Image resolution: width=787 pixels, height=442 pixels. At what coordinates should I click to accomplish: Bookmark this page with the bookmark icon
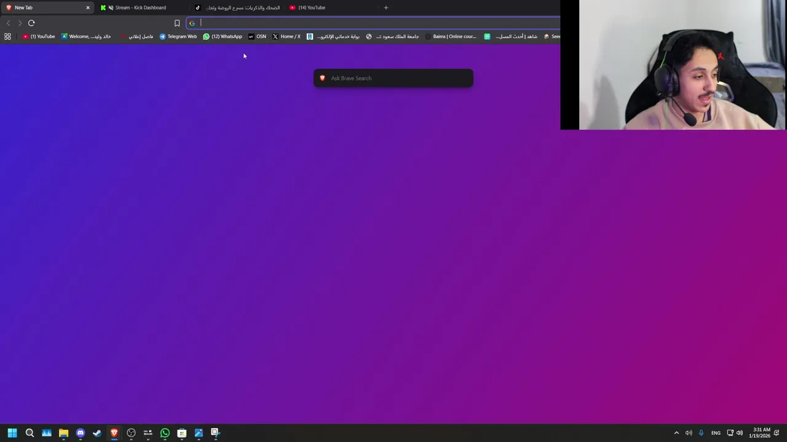point(177,23)
